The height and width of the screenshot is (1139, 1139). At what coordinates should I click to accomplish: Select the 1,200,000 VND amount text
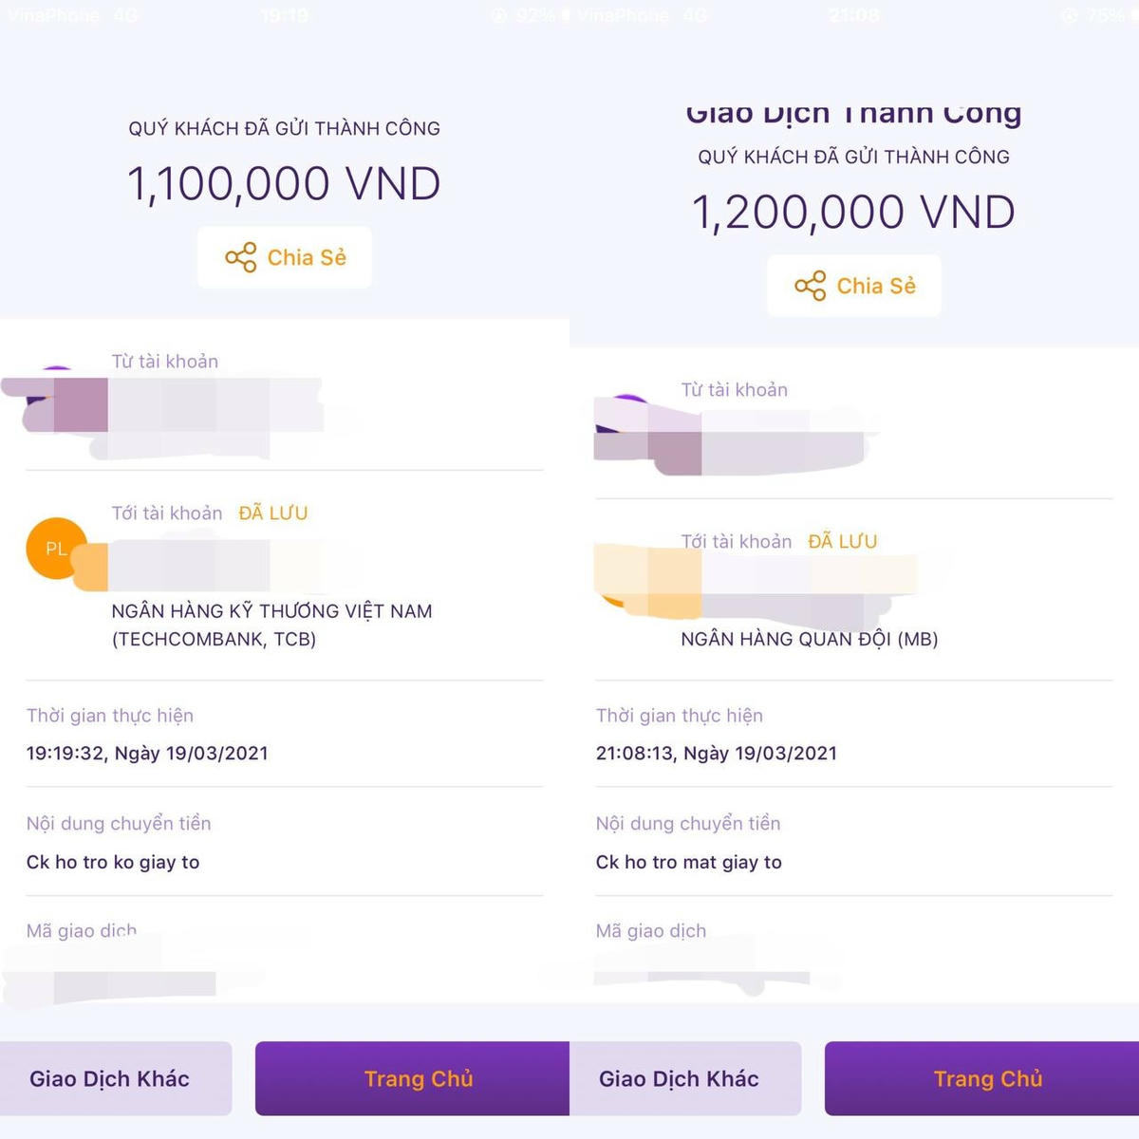coord(853,213)
